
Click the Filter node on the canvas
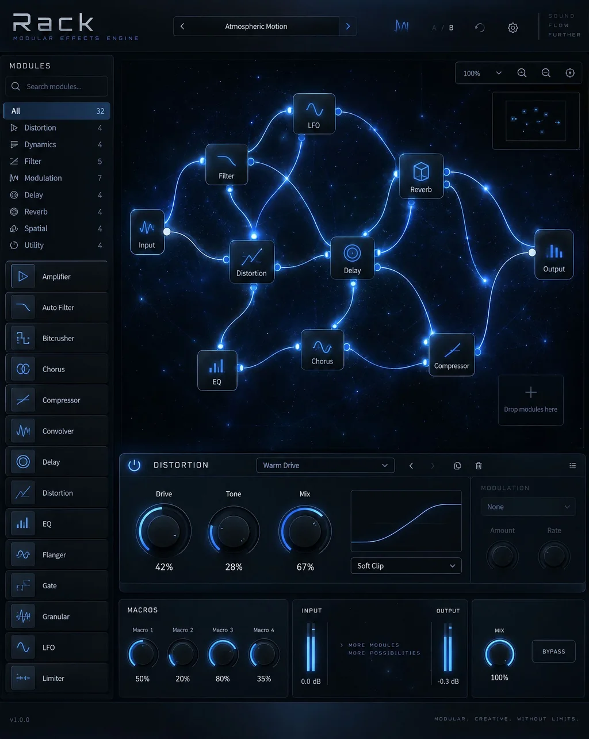[x=227, y=164]
